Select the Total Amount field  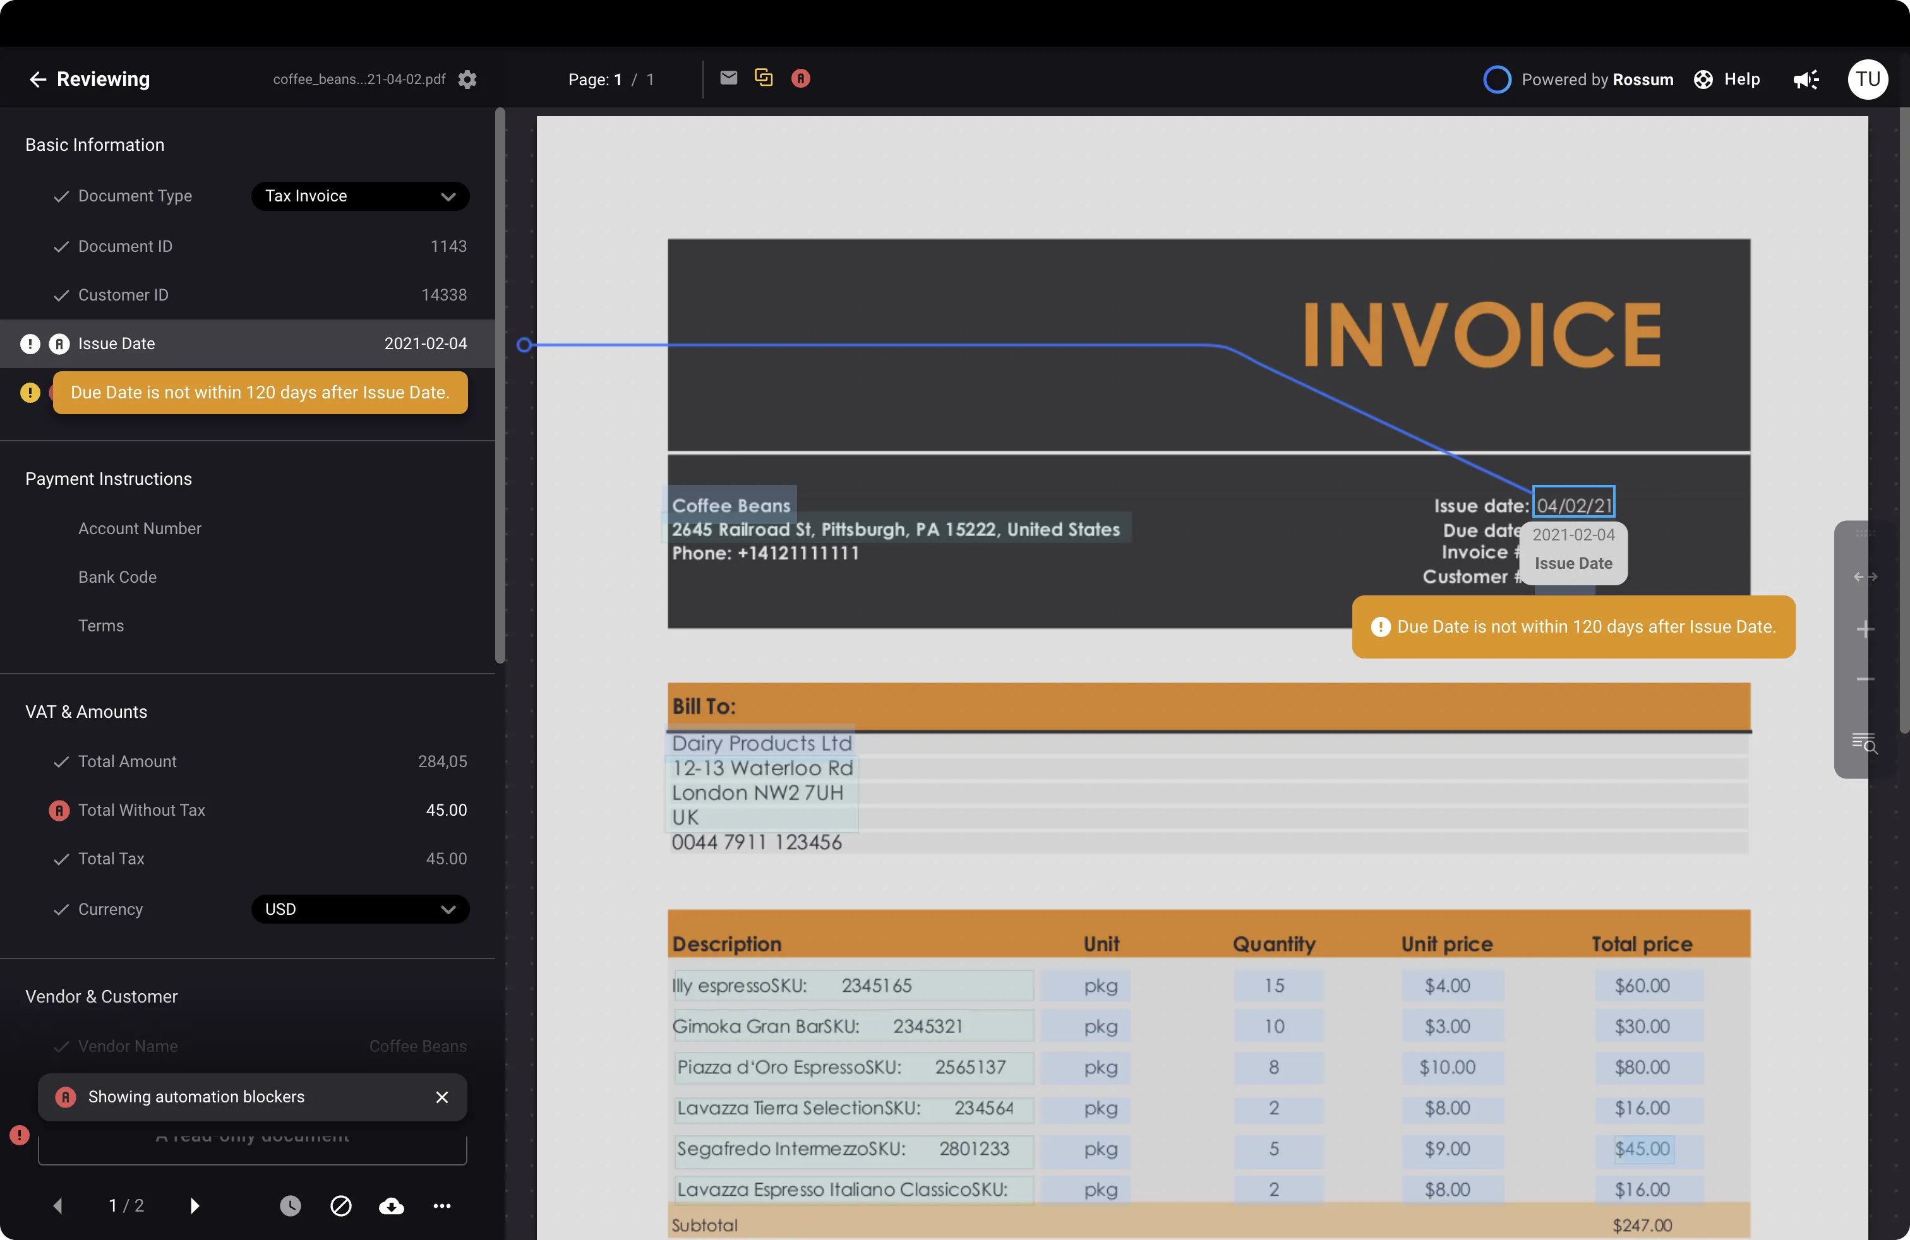(x=247, y=761)
